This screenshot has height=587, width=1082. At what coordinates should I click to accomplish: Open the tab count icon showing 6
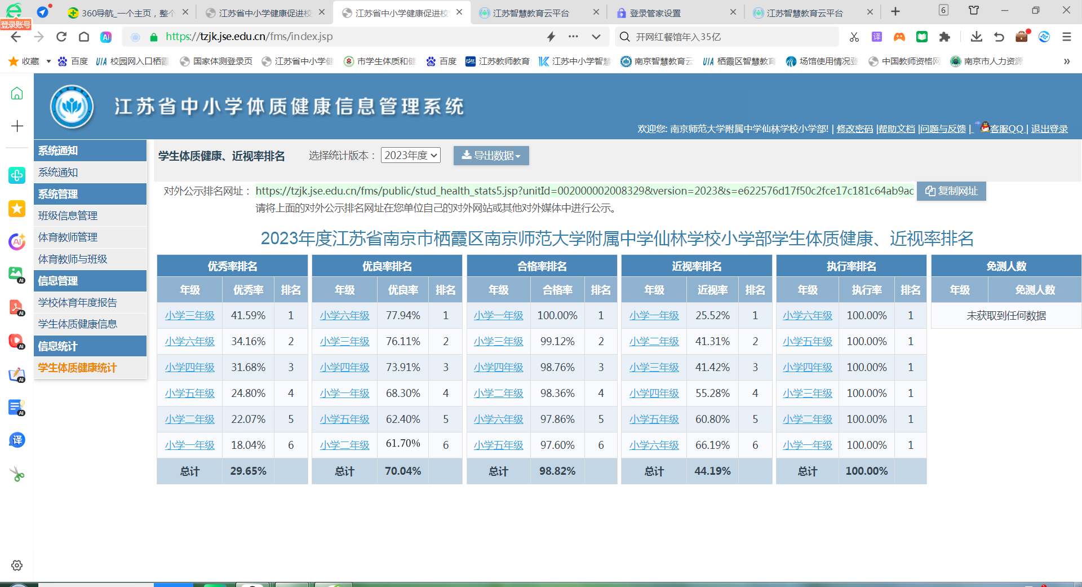coord(943,10)
